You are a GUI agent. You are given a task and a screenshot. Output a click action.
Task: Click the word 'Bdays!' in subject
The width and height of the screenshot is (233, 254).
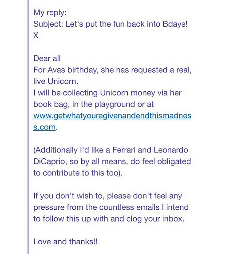[175, 24]
